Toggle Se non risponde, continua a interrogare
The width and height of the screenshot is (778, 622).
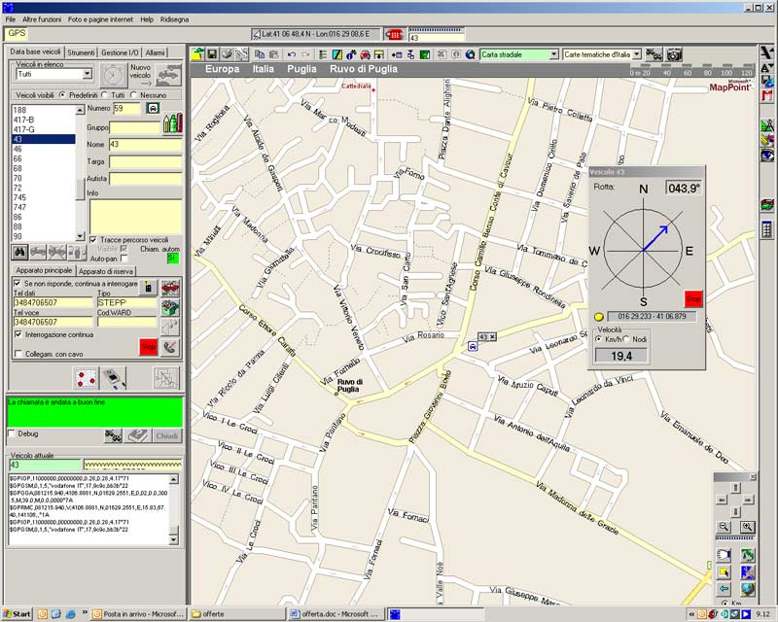(18, 283)
